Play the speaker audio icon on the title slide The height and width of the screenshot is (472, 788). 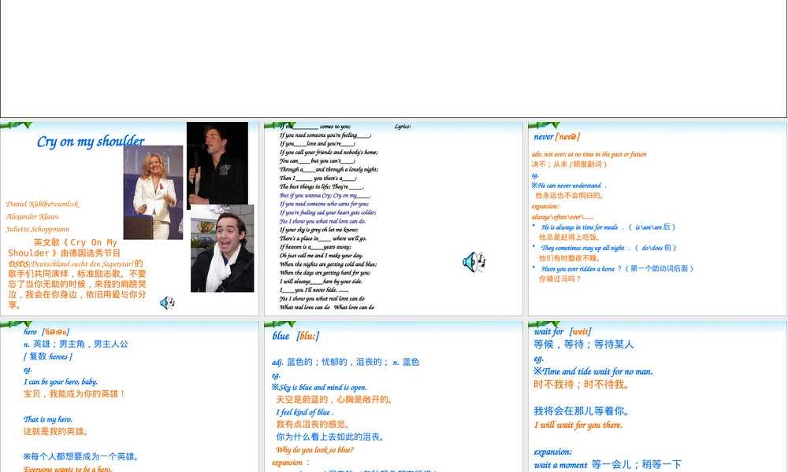pos(167,303)
